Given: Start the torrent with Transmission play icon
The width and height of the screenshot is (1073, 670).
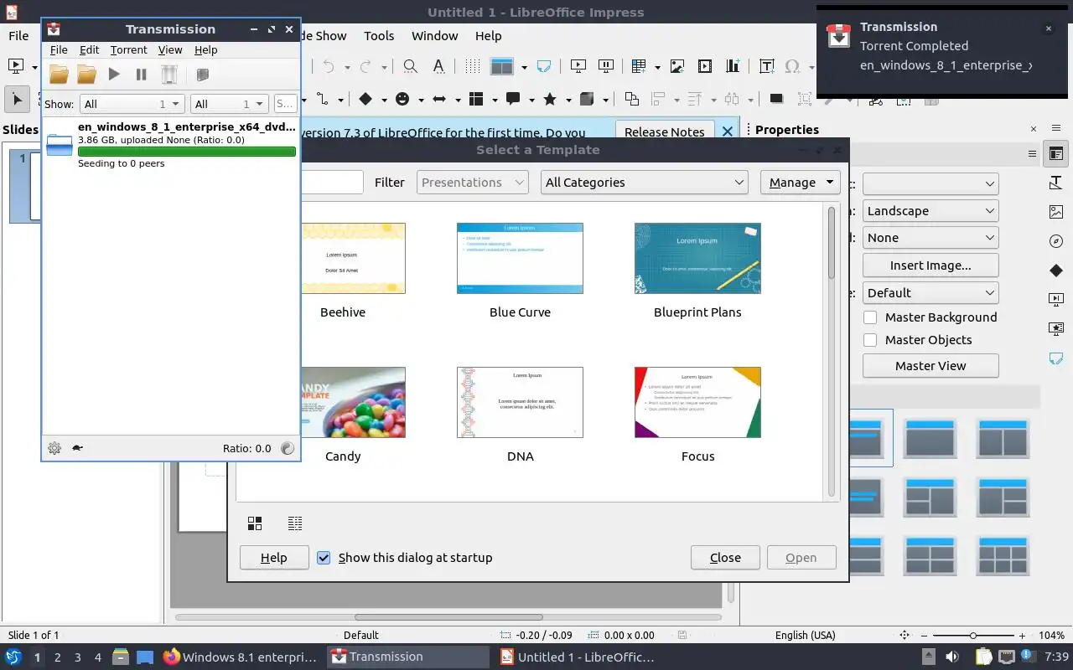Looking at the screenshot, I should coord(114,75).
